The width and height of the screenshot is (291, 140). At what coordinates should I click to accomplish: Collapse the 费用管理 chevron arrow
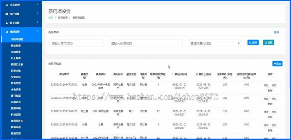(38, 31)
